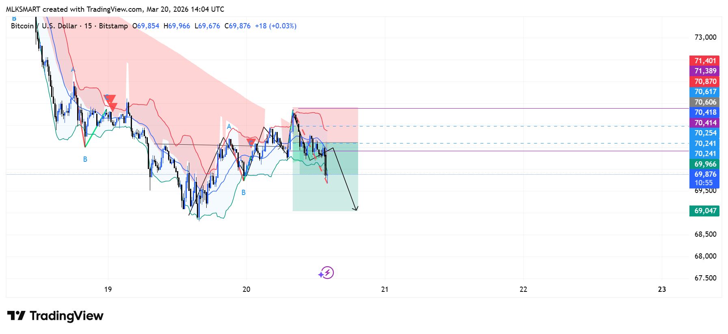Click the red down-triangle marker near date 20
The width and height of the screenshot is (728, 334).
pyautogui.click(x=251, y=143)
